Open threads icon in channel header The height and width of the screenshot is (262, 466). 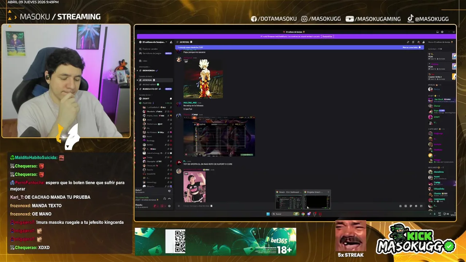coord(408,42)
